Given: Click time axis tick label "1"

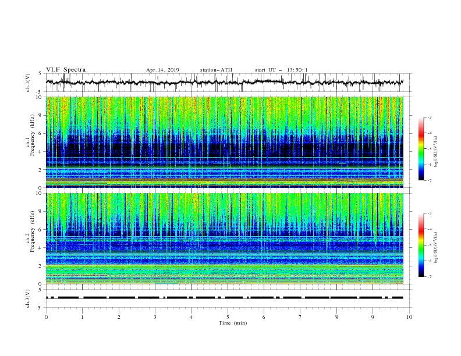Looking at the screenshot, I should tap(82, 317).
